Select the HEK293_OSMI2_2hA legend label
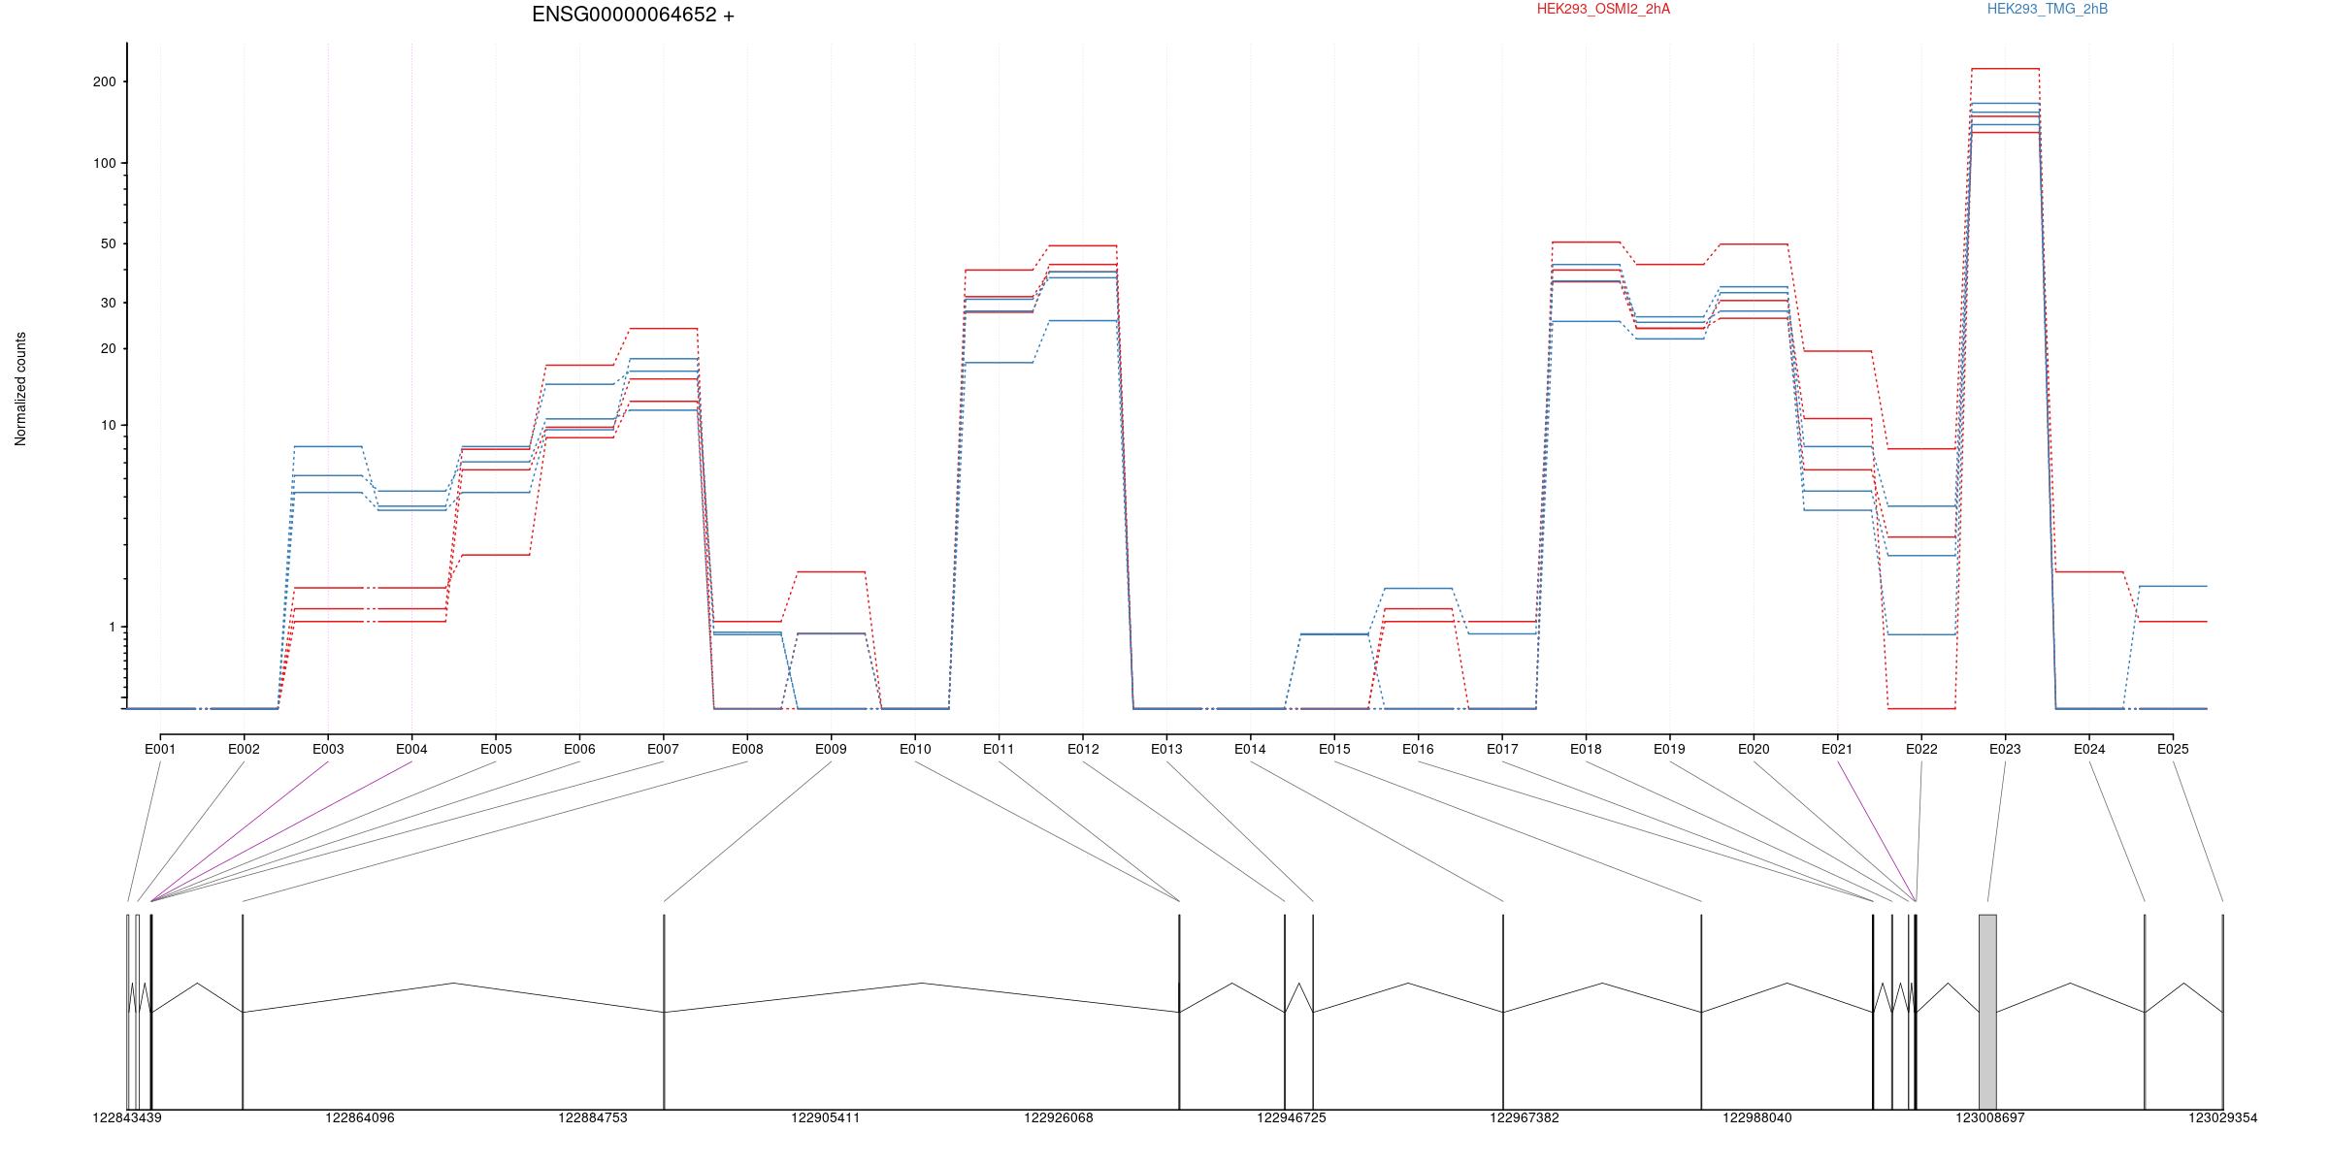This screenshot has width=2329, height=1164. coord(1603,9)
